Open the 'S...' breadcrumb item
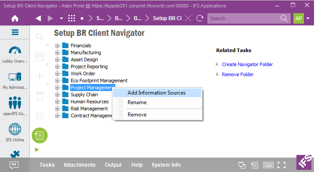 100,18
